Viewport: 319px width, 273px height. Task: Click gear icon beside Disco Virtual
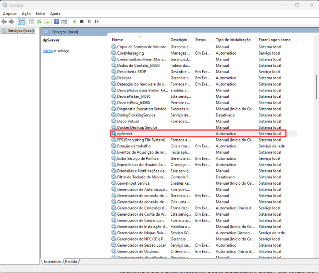pyautogui.click(x=114, y=121)
